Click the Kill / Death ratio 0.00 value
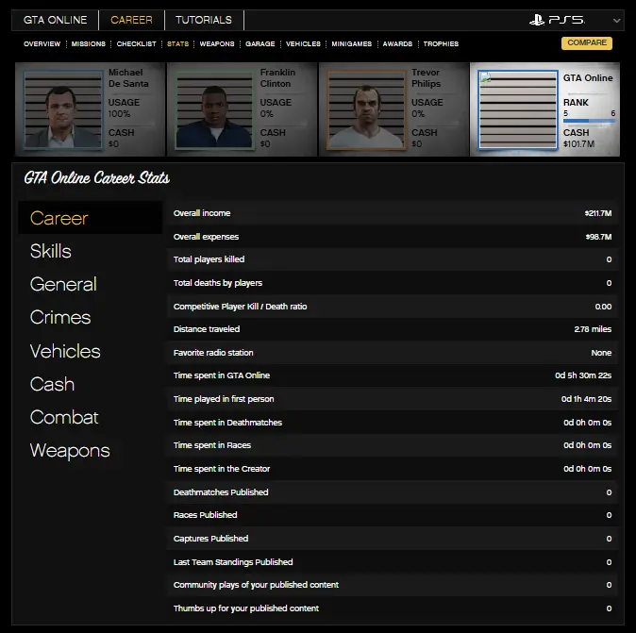This screenshot has width=636, height=633. coord(603,307)
